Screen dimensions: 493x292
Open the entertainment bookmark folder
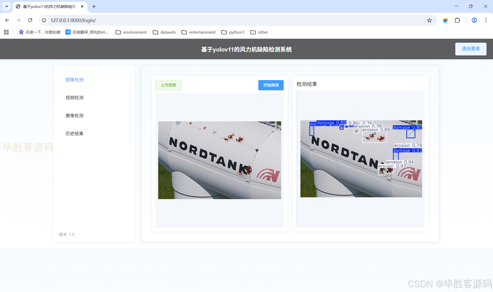pos(199,32)
